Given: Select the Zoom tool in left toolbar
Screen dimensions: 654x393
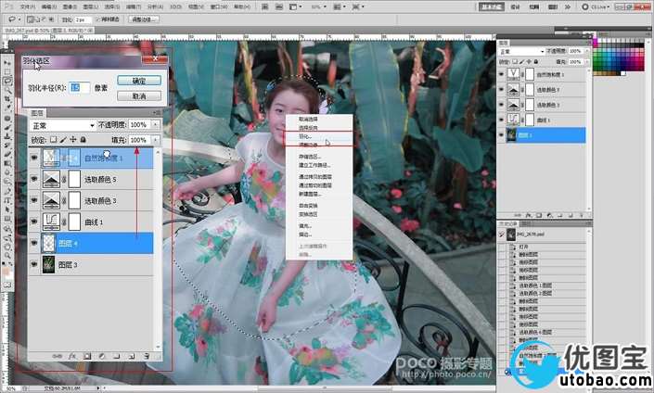Looking at the screenshot, I should [7, 256].
